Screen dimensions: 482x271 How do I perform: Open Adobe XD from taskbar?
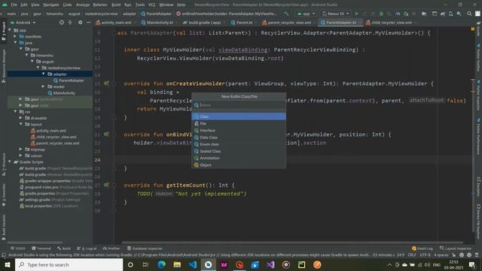pos(224,264)
